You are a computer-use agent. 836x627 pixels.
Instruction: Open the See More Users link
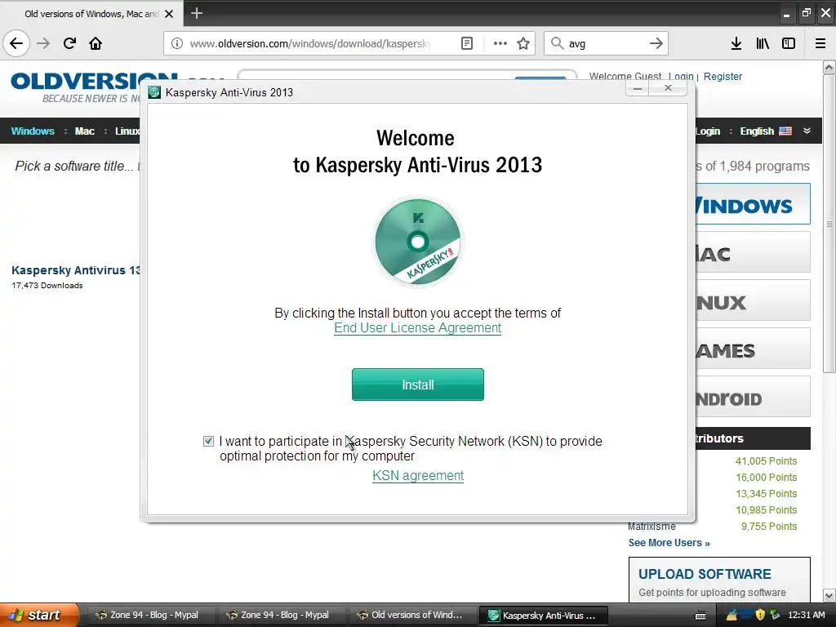pyautogui.click(x=669, y=543)
